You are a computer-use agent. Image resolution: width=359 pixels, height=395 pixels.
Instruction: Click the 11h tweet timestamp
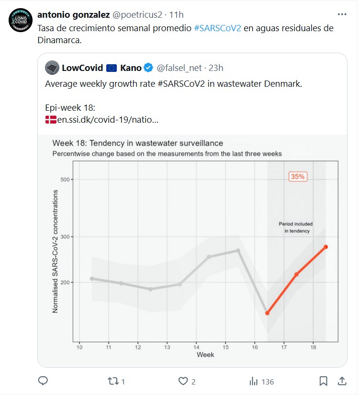177,15
